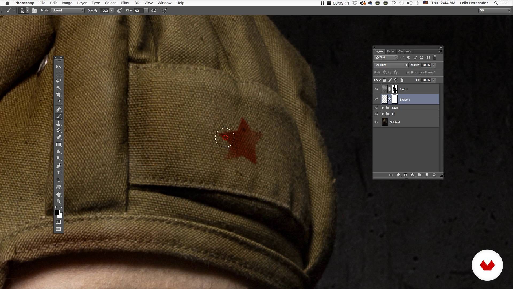Add a layer mask
The image size is (513, 289).
405,175
